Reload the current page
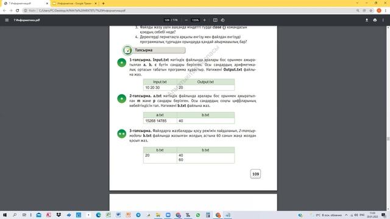This screenshot has width=390, height=219. point(18,11)
